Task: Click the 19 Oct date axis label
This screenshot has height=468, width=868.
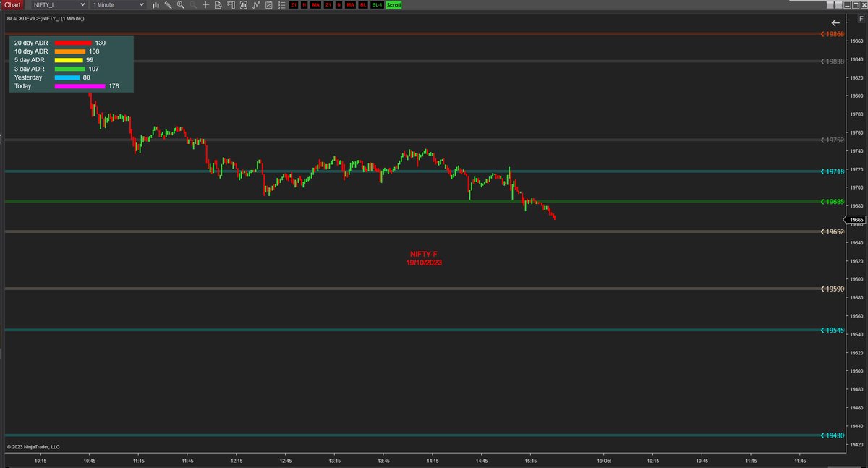Action: click(604, 461)
